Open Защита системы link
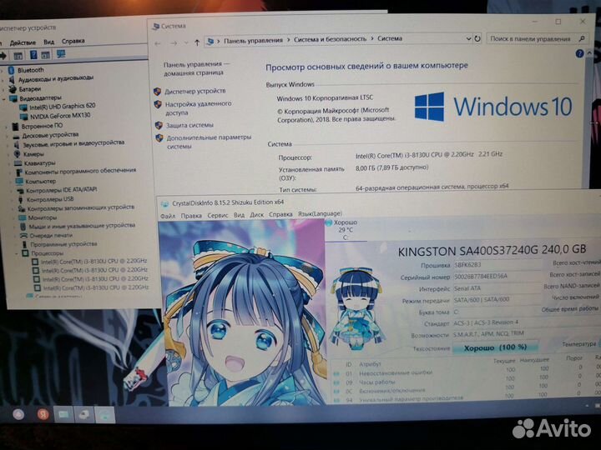 pos(189,125)
